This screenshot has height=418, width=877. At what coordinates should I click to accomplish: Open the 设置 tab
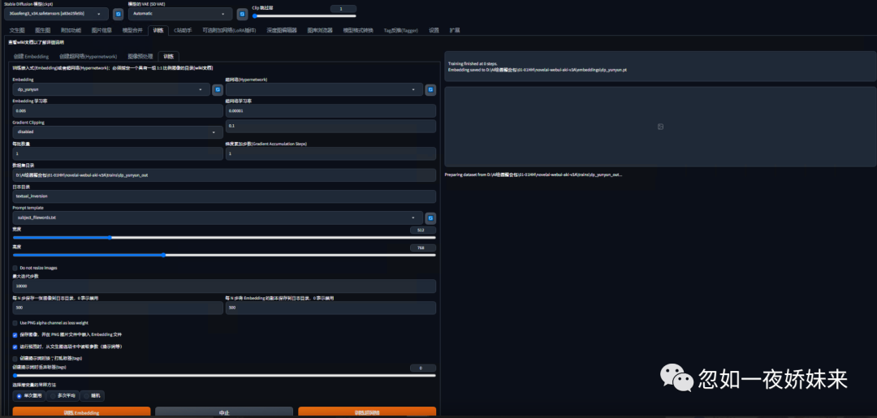click(x=434, y=30)
